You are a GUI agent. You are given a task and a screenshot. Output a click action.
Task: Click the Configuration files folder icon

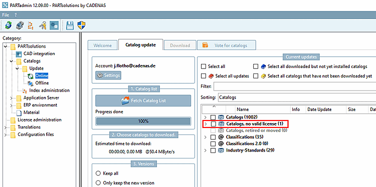13,134
